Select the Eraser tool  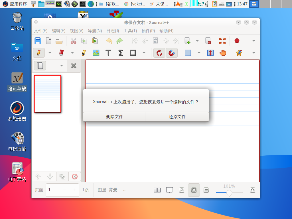pyautogui.click(x=61, y=53)
